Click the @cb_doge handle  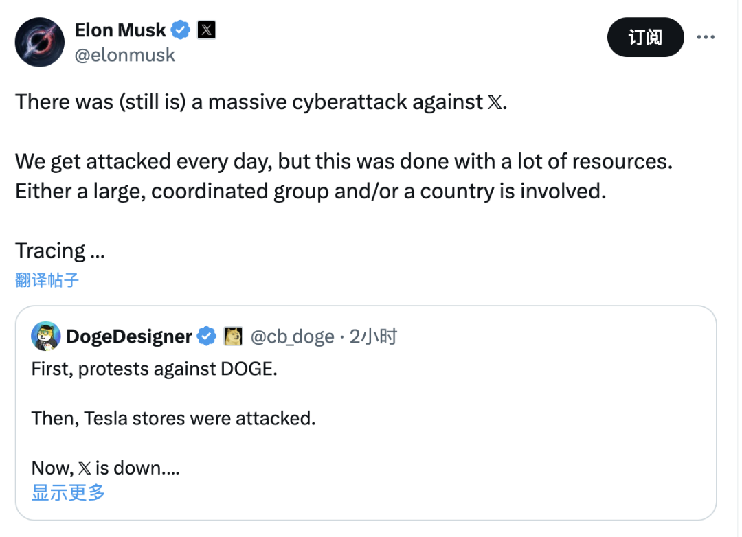(x=292, y=336)
